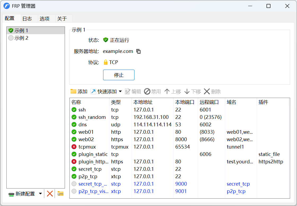Image resolution: width=297 pixels, height=206 pixels.
Task: Open the 选项 tab
Action: point(45,19)
